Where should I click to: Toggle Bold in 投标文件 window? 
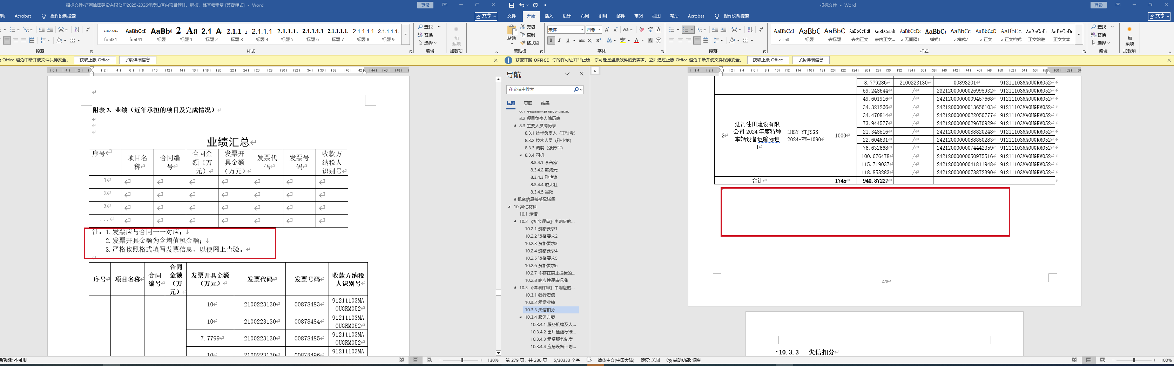coord(551,41)
